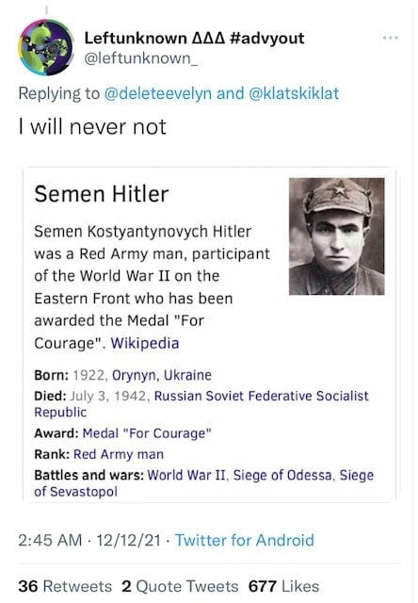Open the Semen Hitler portrait thumbnail

tap(336, 236)
